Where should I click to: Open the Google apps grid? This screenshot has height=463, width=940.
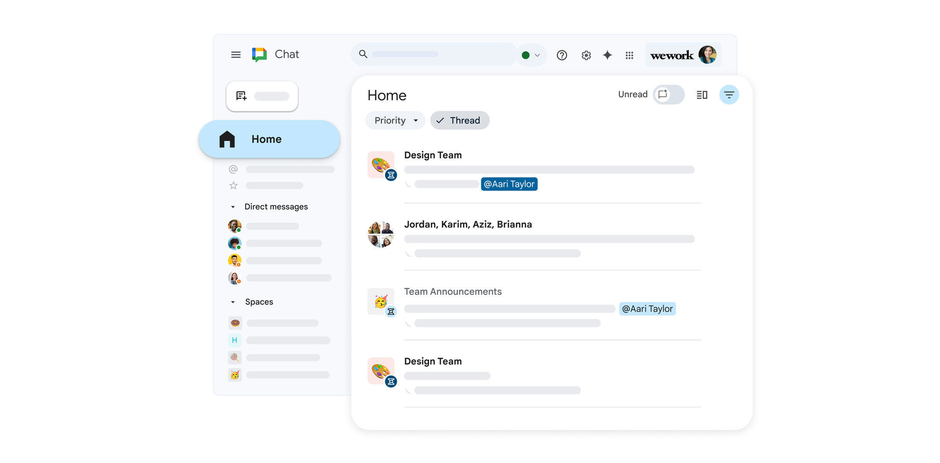click(x=629, y=55)
